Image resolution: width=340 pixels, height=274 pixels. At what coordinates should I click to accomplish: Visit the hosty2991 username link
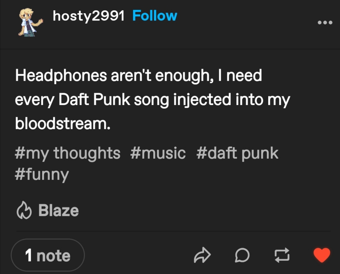point(89,16)
